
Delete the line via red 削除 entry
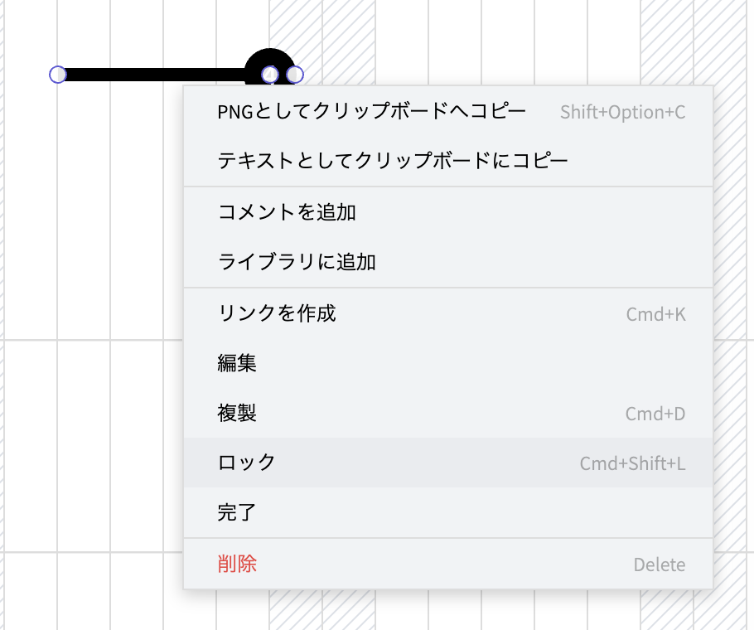237,565
